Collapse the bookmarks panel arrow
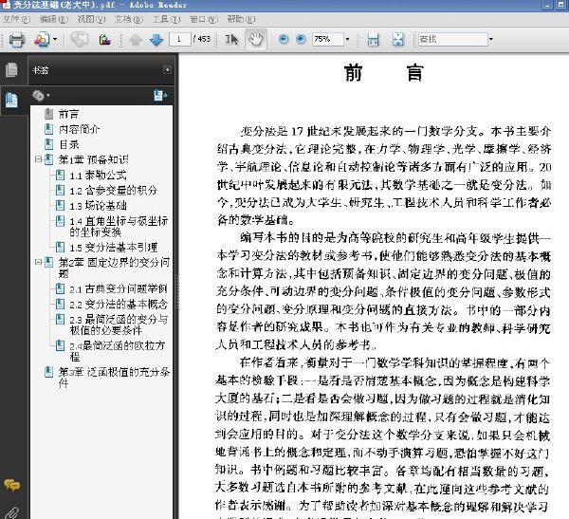Viewport: 569px width, 519px height. pyautogui.click(x=167, y=69)
